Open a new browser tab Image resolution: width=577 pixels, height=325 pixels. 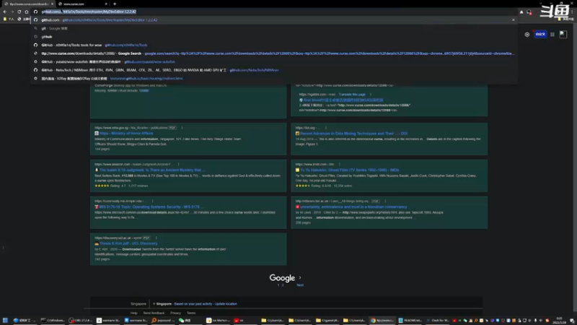pos(115,4)
